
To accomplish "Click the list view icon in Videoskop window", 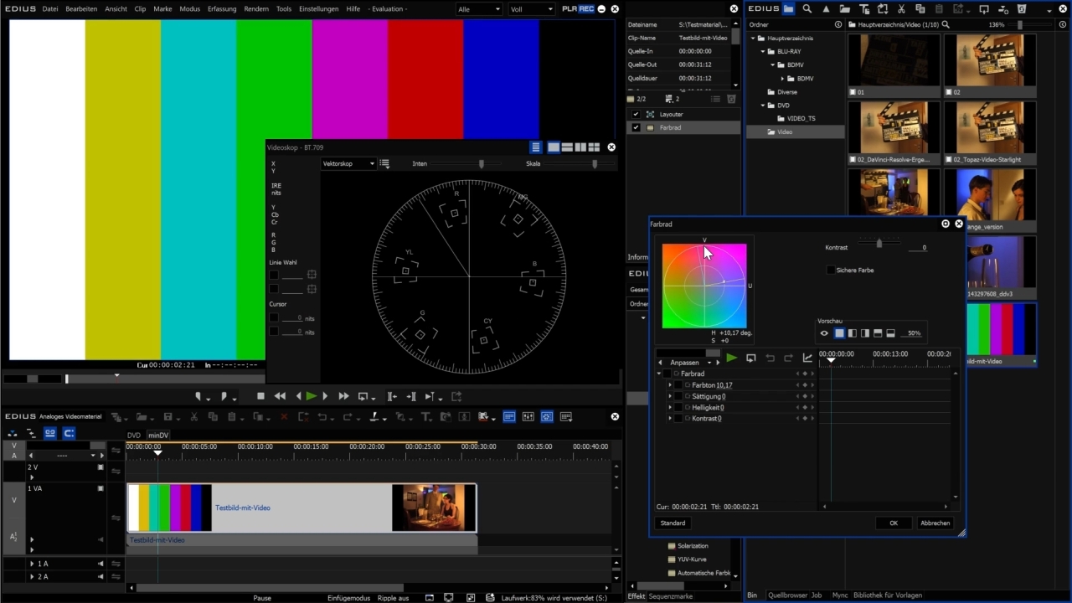I will click(535, 147).
